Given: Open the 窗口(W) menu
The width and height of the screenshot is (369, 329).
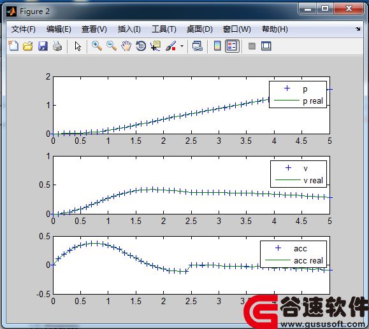Looking at the screenshot, I should (x=236, y=29).
